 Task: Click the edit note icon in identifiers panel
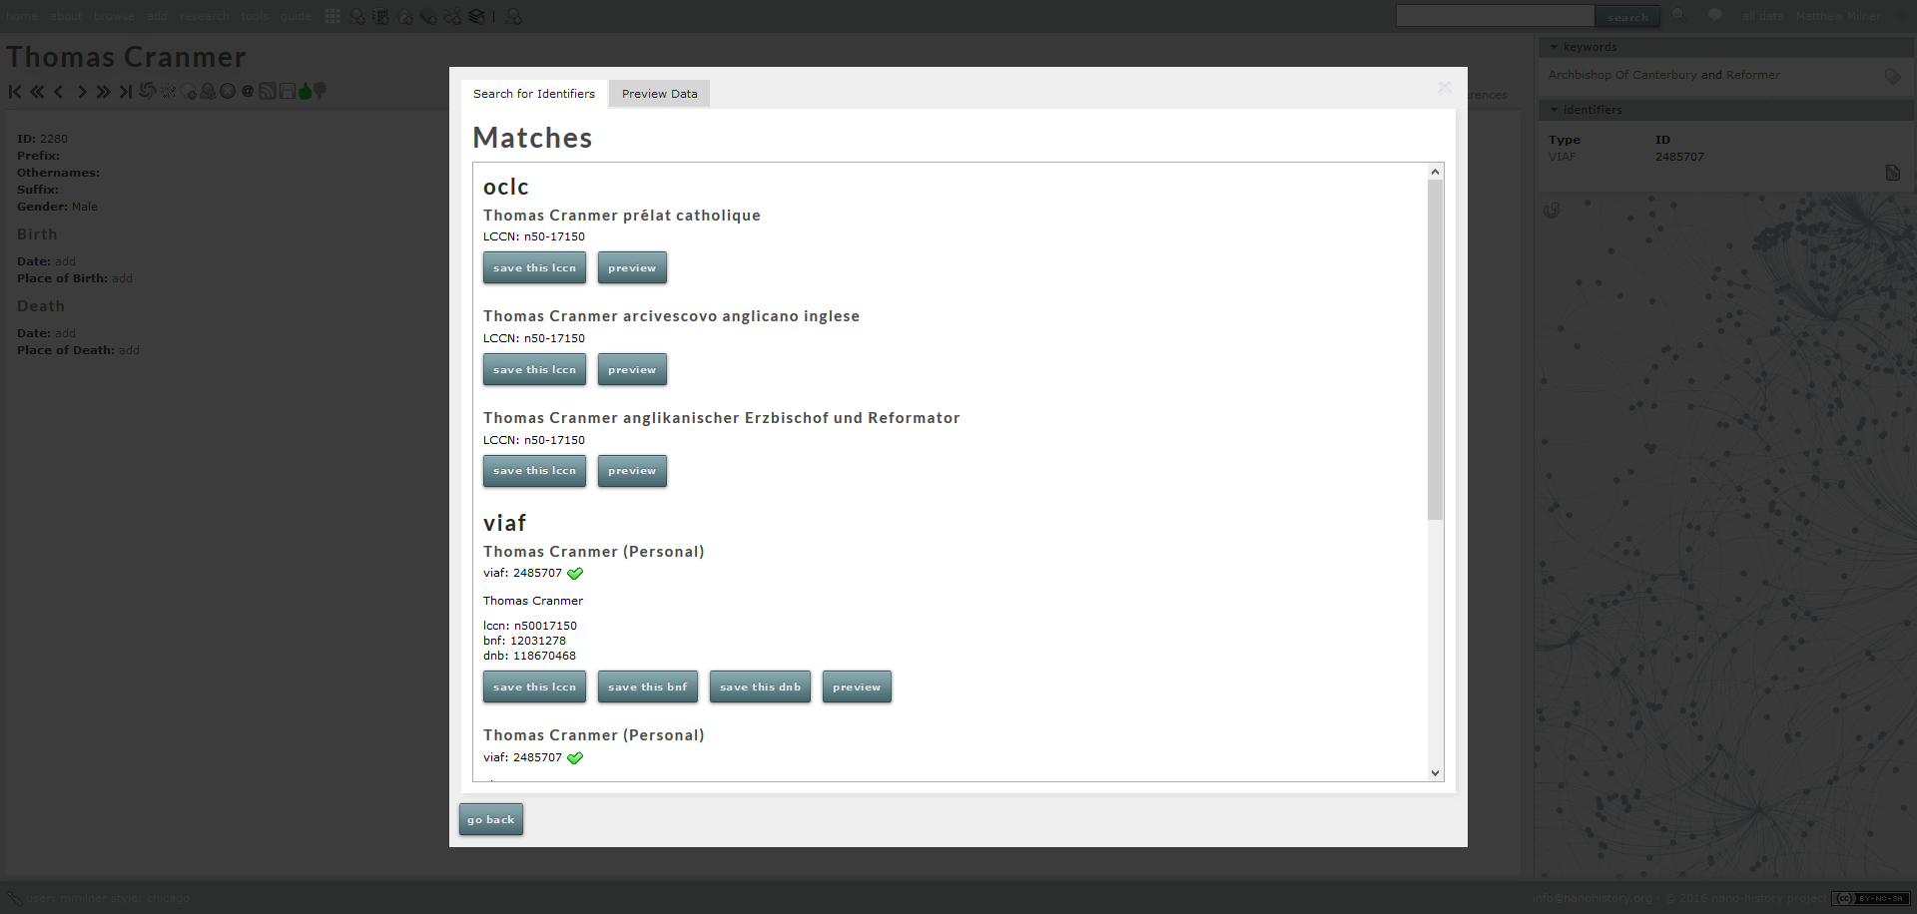pyautogui.click(x=1892, y=173)
